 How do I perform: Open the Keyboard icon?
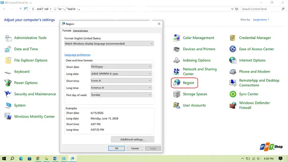click(8, 72)
